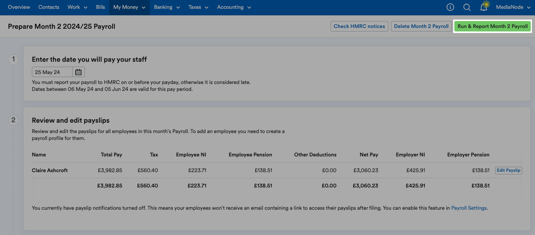This screenshot has width=535, height=235.
Task: Click Check HMRC notices button
Action: coord(359,26)
